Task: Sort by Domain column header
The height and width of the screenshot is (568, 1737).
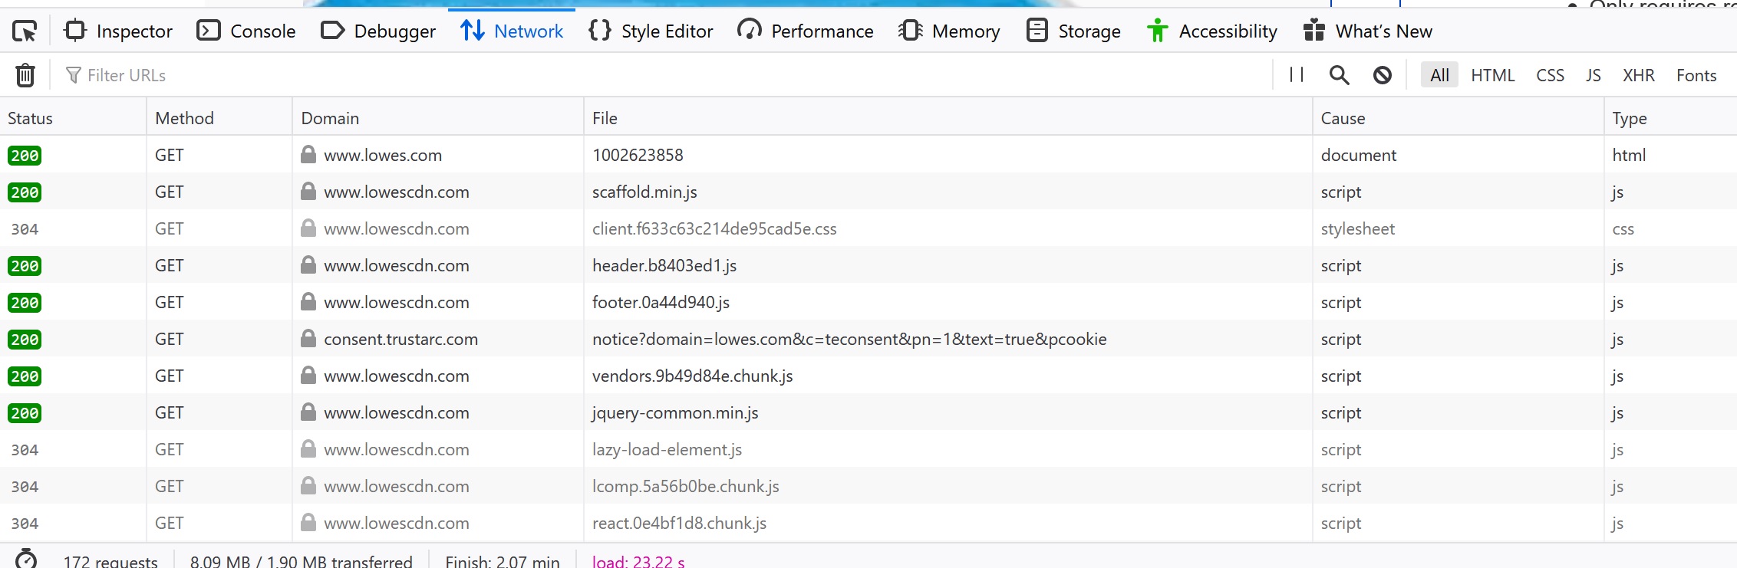Action: [438, 117]
